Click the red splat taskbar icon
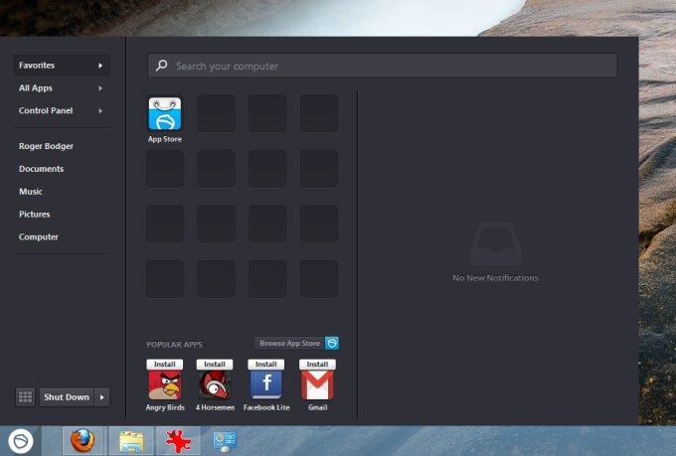 coord(178,441)
